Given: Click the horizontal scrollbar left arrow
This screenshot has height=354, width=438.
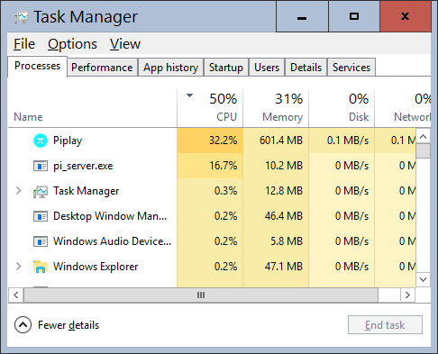Looking at the screenshot, I should 16,295.
